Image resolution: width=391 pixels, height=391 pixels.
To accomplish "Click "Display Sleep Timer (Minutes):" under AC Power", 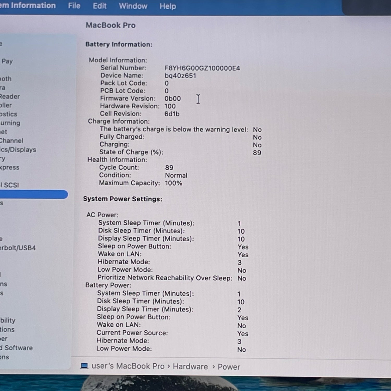I will click(x=146, y=239).
